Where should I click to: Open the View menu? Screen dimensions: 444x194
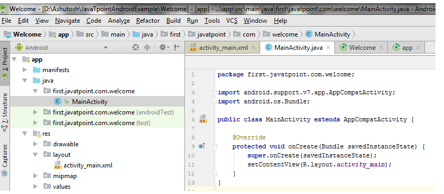click(42, 21)
